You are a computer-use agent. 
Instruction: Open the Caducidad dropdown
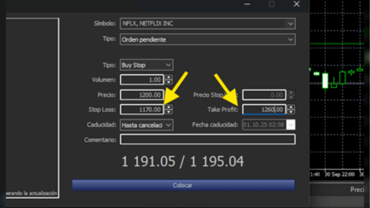pos(168,125)
